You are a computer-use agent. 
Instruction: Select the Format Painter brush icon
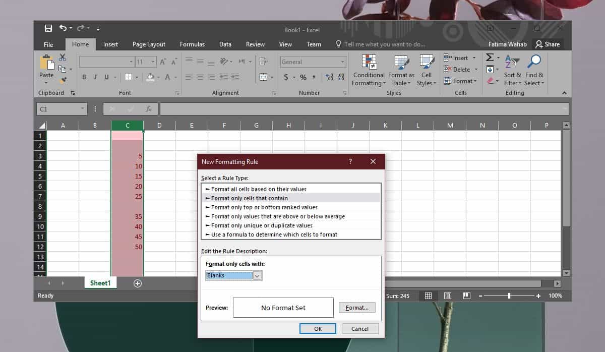(63, 80)
